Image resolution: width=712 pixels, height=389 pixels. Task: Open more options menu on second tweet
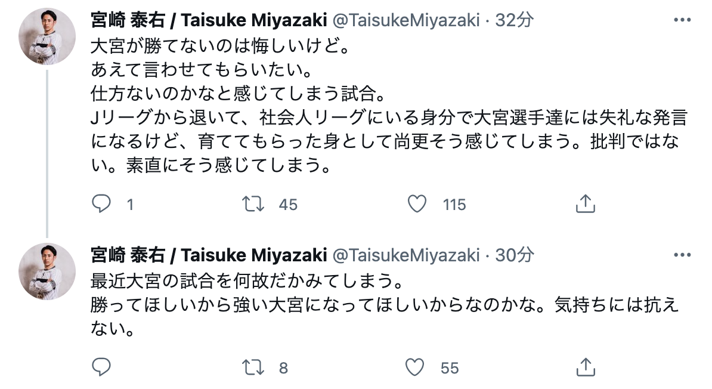click(x=682, y=255)
